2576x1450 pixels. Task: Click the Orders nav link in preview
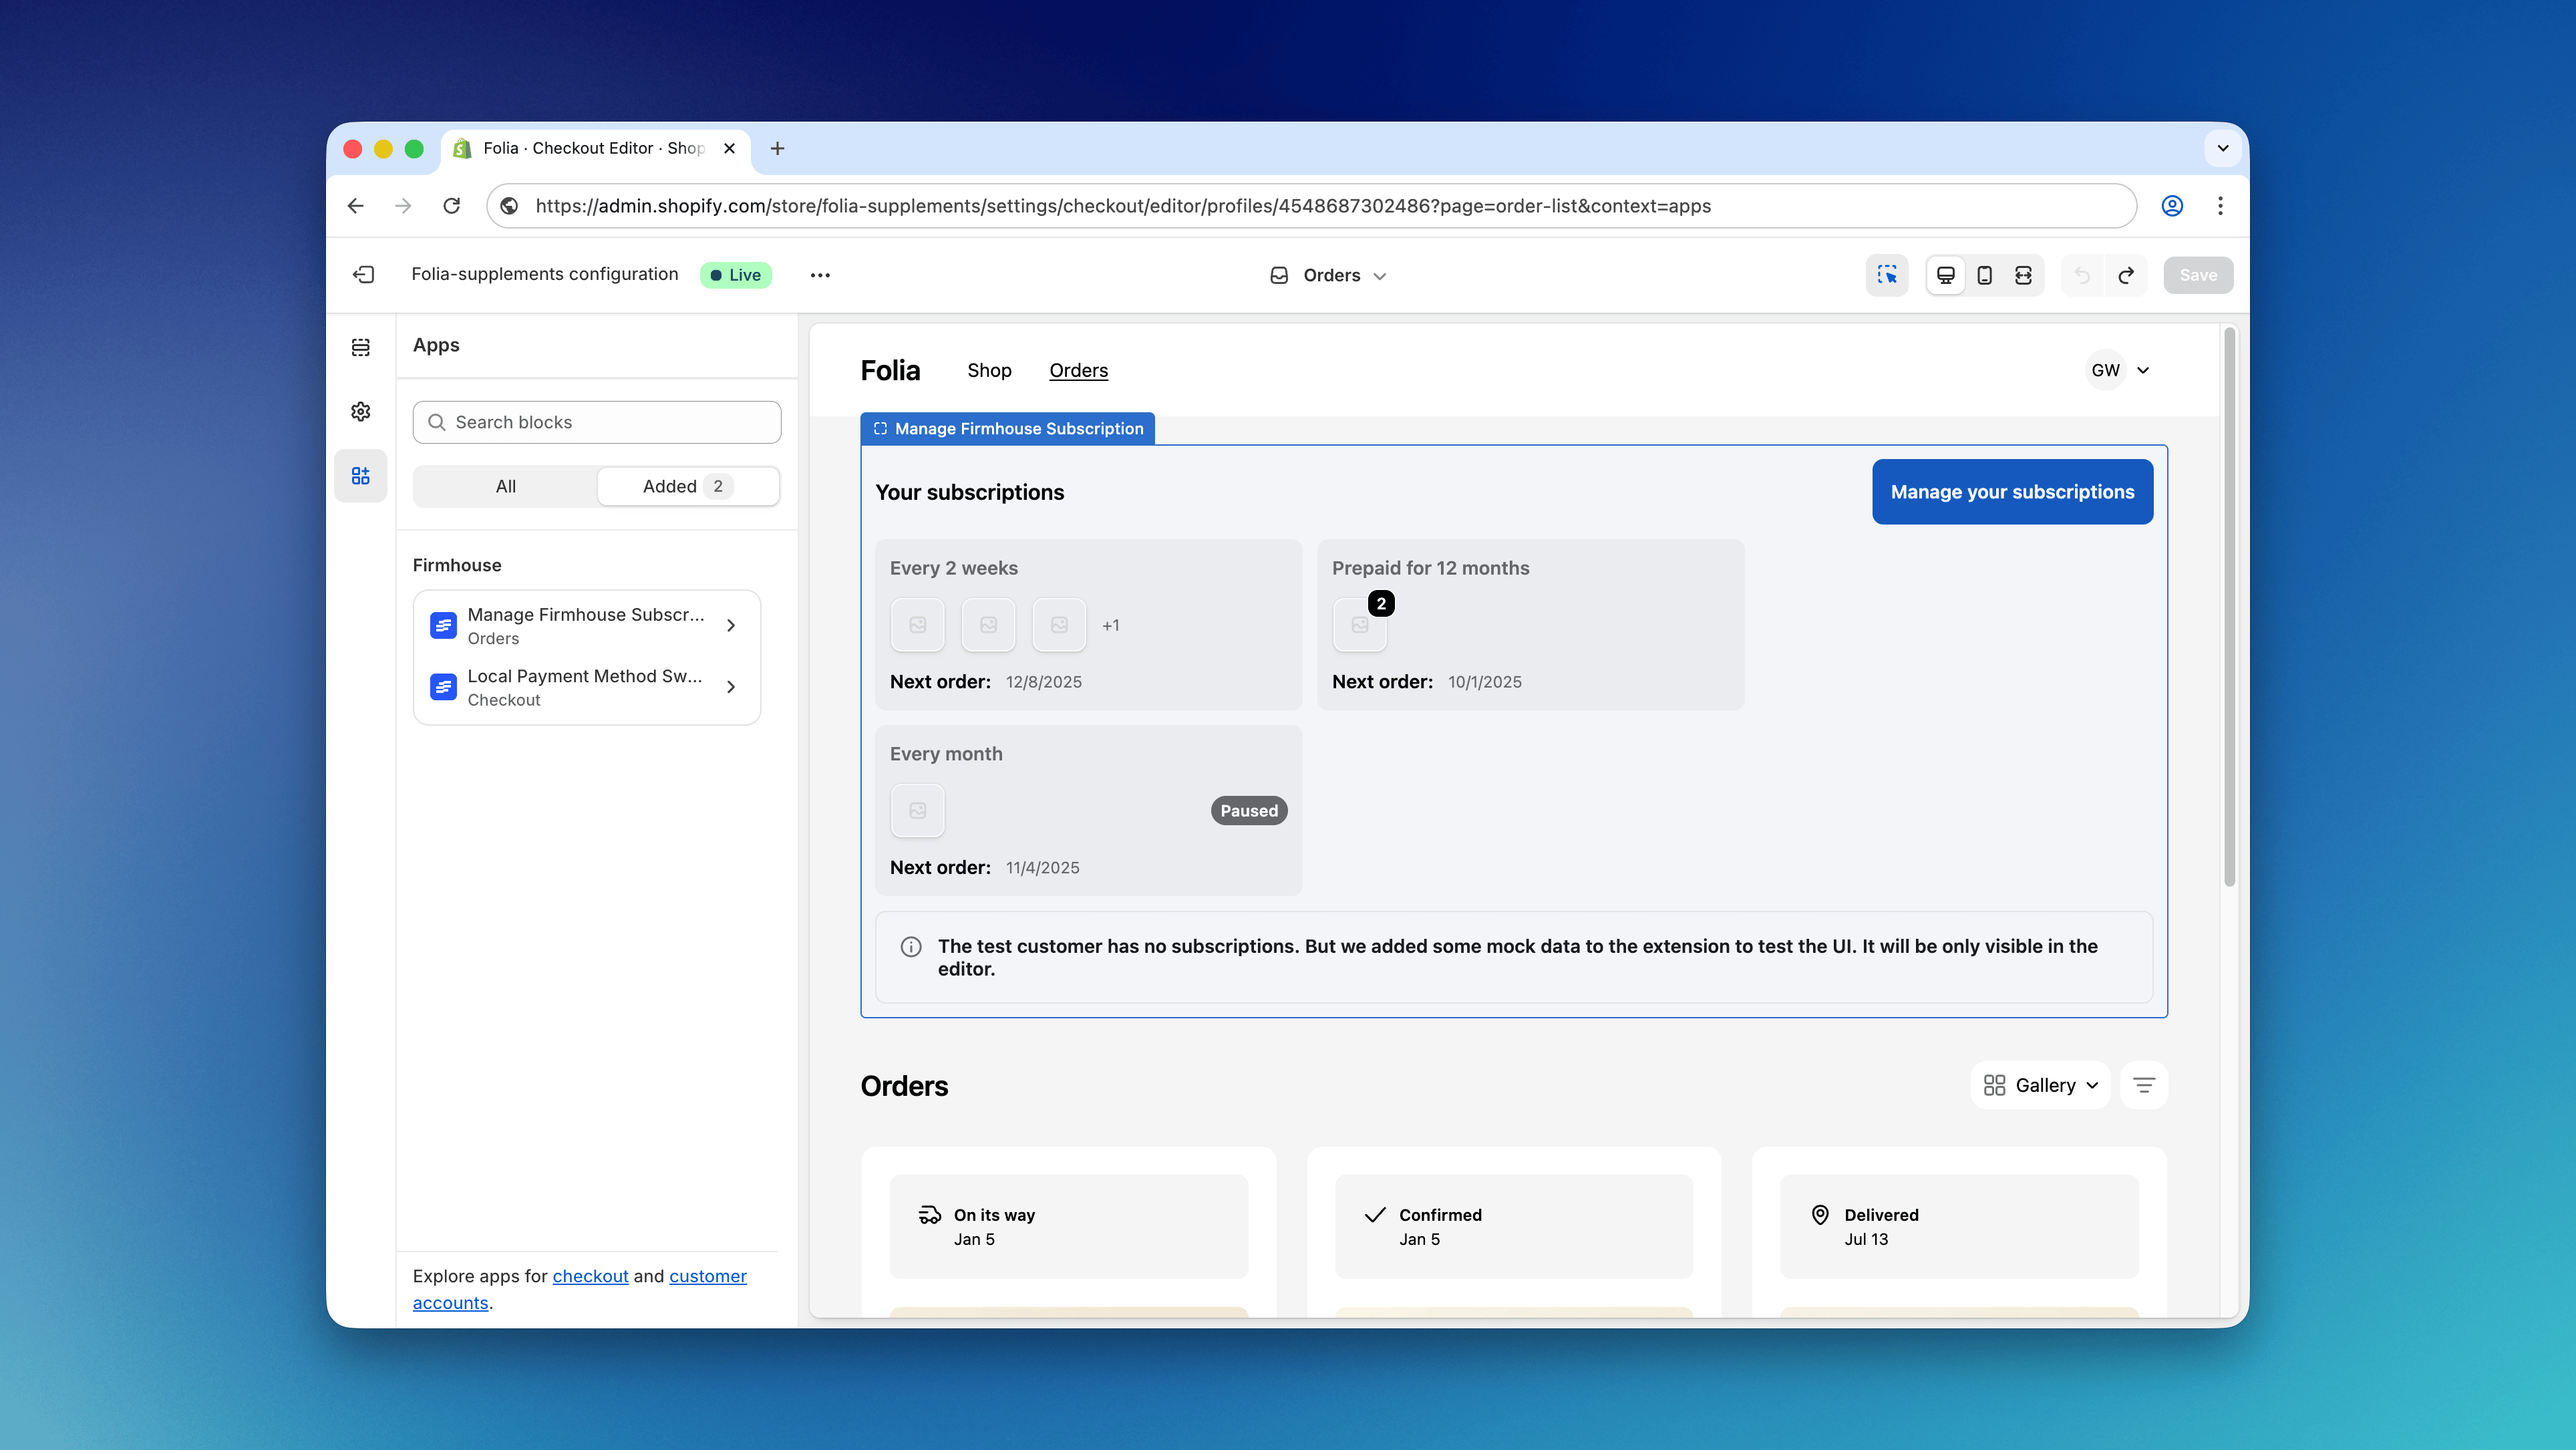coord(1078,370)
